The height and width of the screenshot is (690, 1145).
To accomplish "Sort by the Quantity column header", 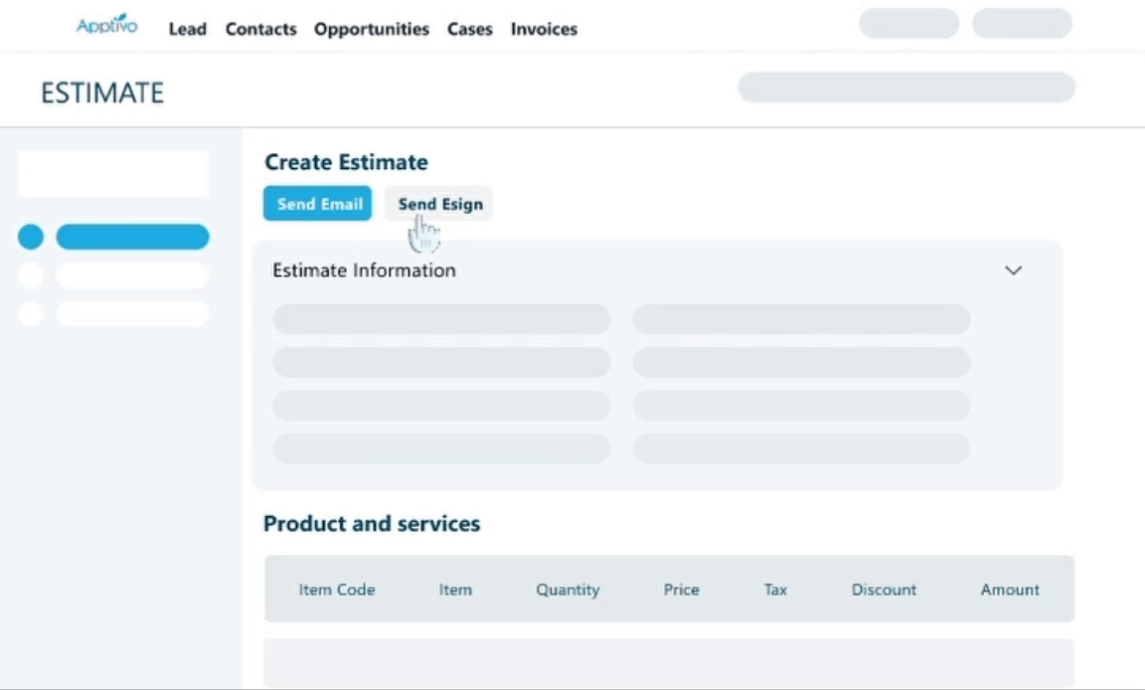I will coord(568,590).
